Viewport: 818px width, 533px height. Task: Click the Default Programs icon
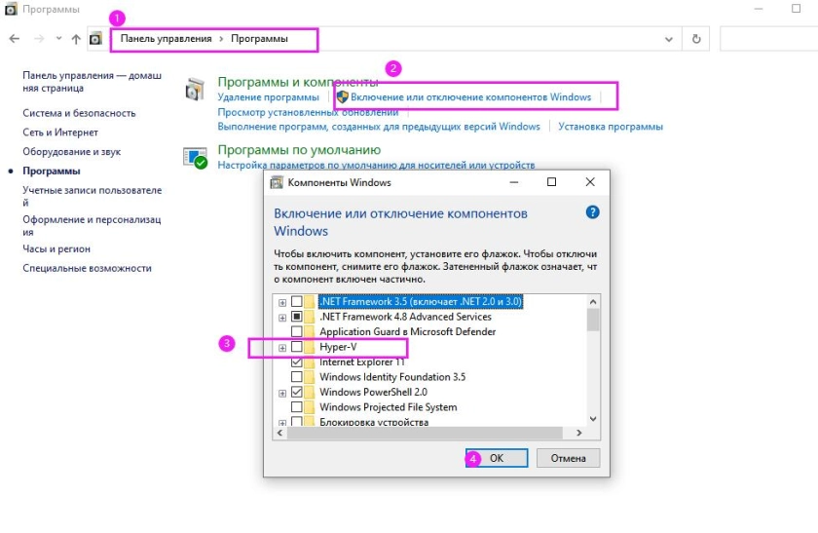pyautogui.click(x=196, y=158)
